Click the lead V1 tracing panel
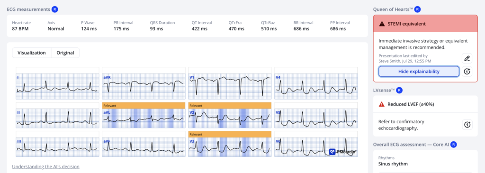The width and height of the screenshot is (485, 173). (x=230, y=83)
